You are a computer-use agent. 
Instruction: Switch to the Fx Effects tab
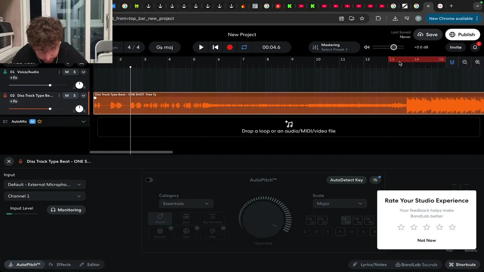coord(60,264)
